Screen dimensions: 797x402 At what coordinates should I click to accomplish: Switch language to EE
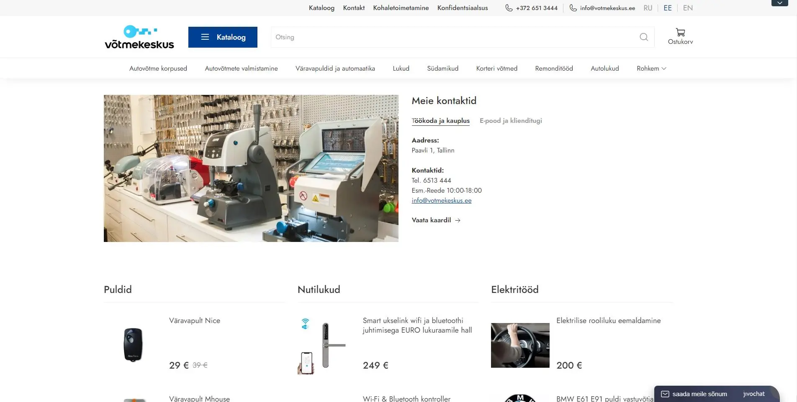668,8
